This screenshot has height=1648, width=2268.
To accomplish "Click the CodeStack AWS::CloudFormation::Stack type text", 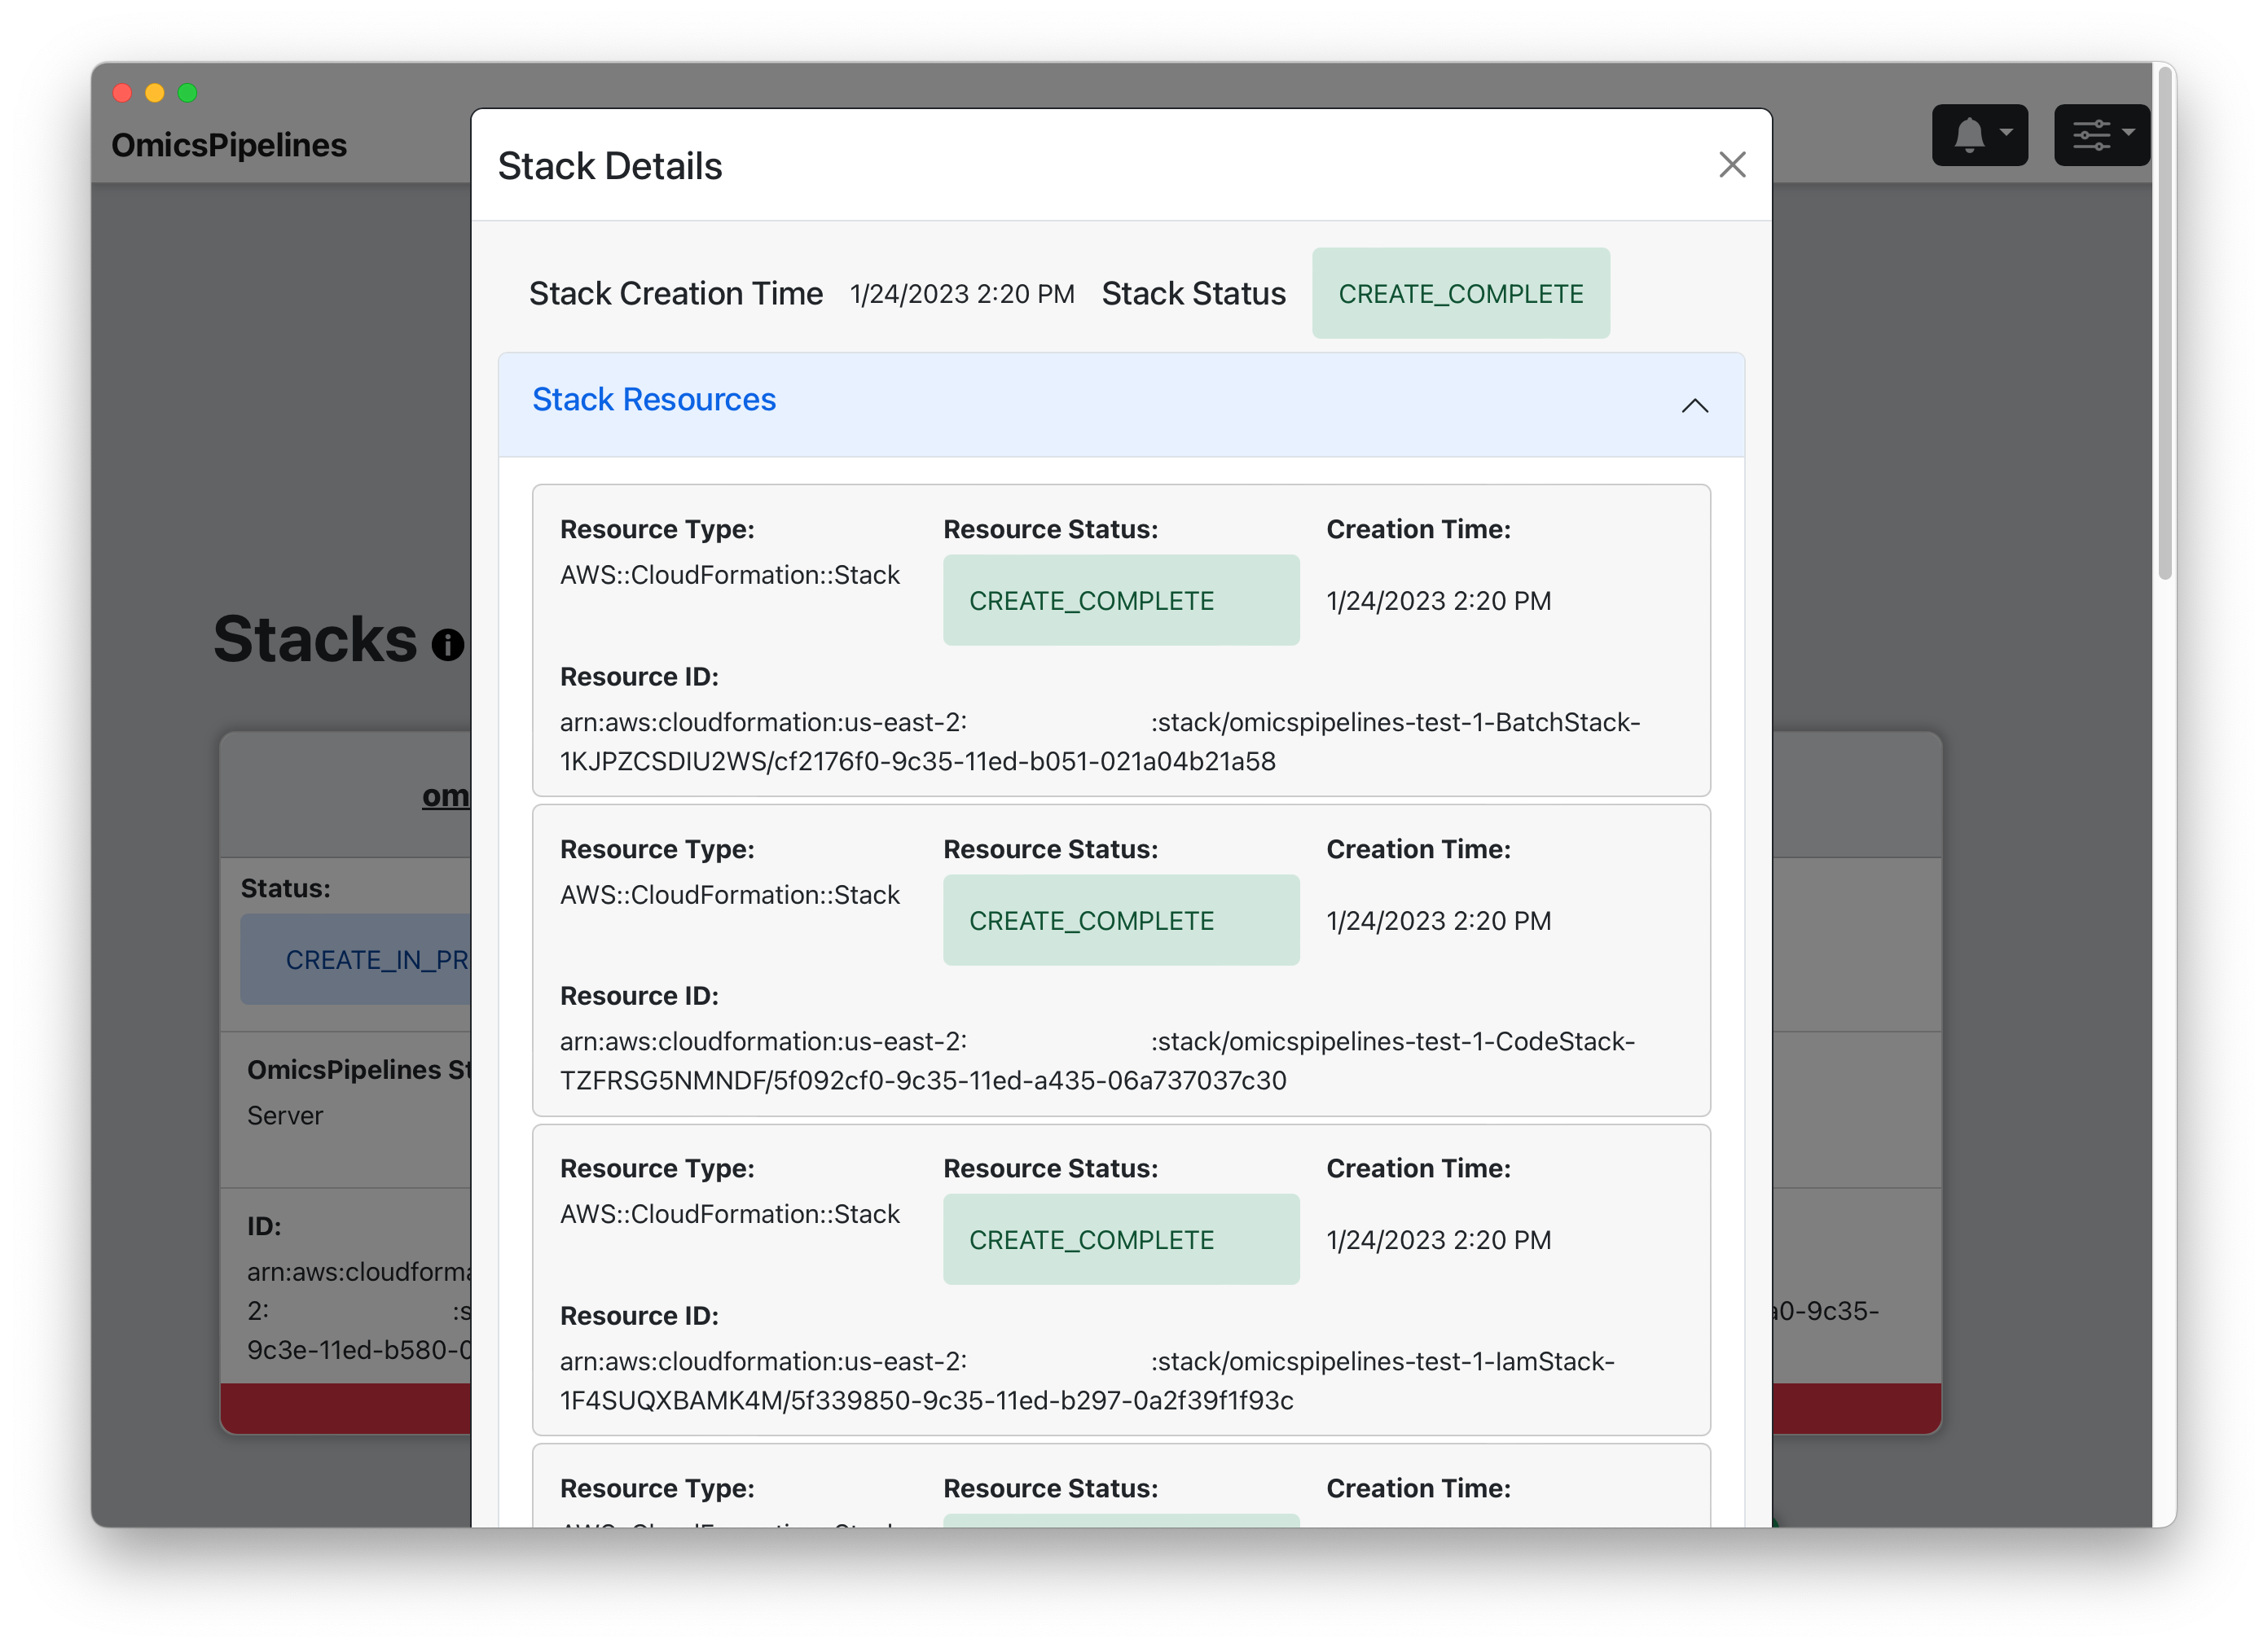I will [730, 895].
